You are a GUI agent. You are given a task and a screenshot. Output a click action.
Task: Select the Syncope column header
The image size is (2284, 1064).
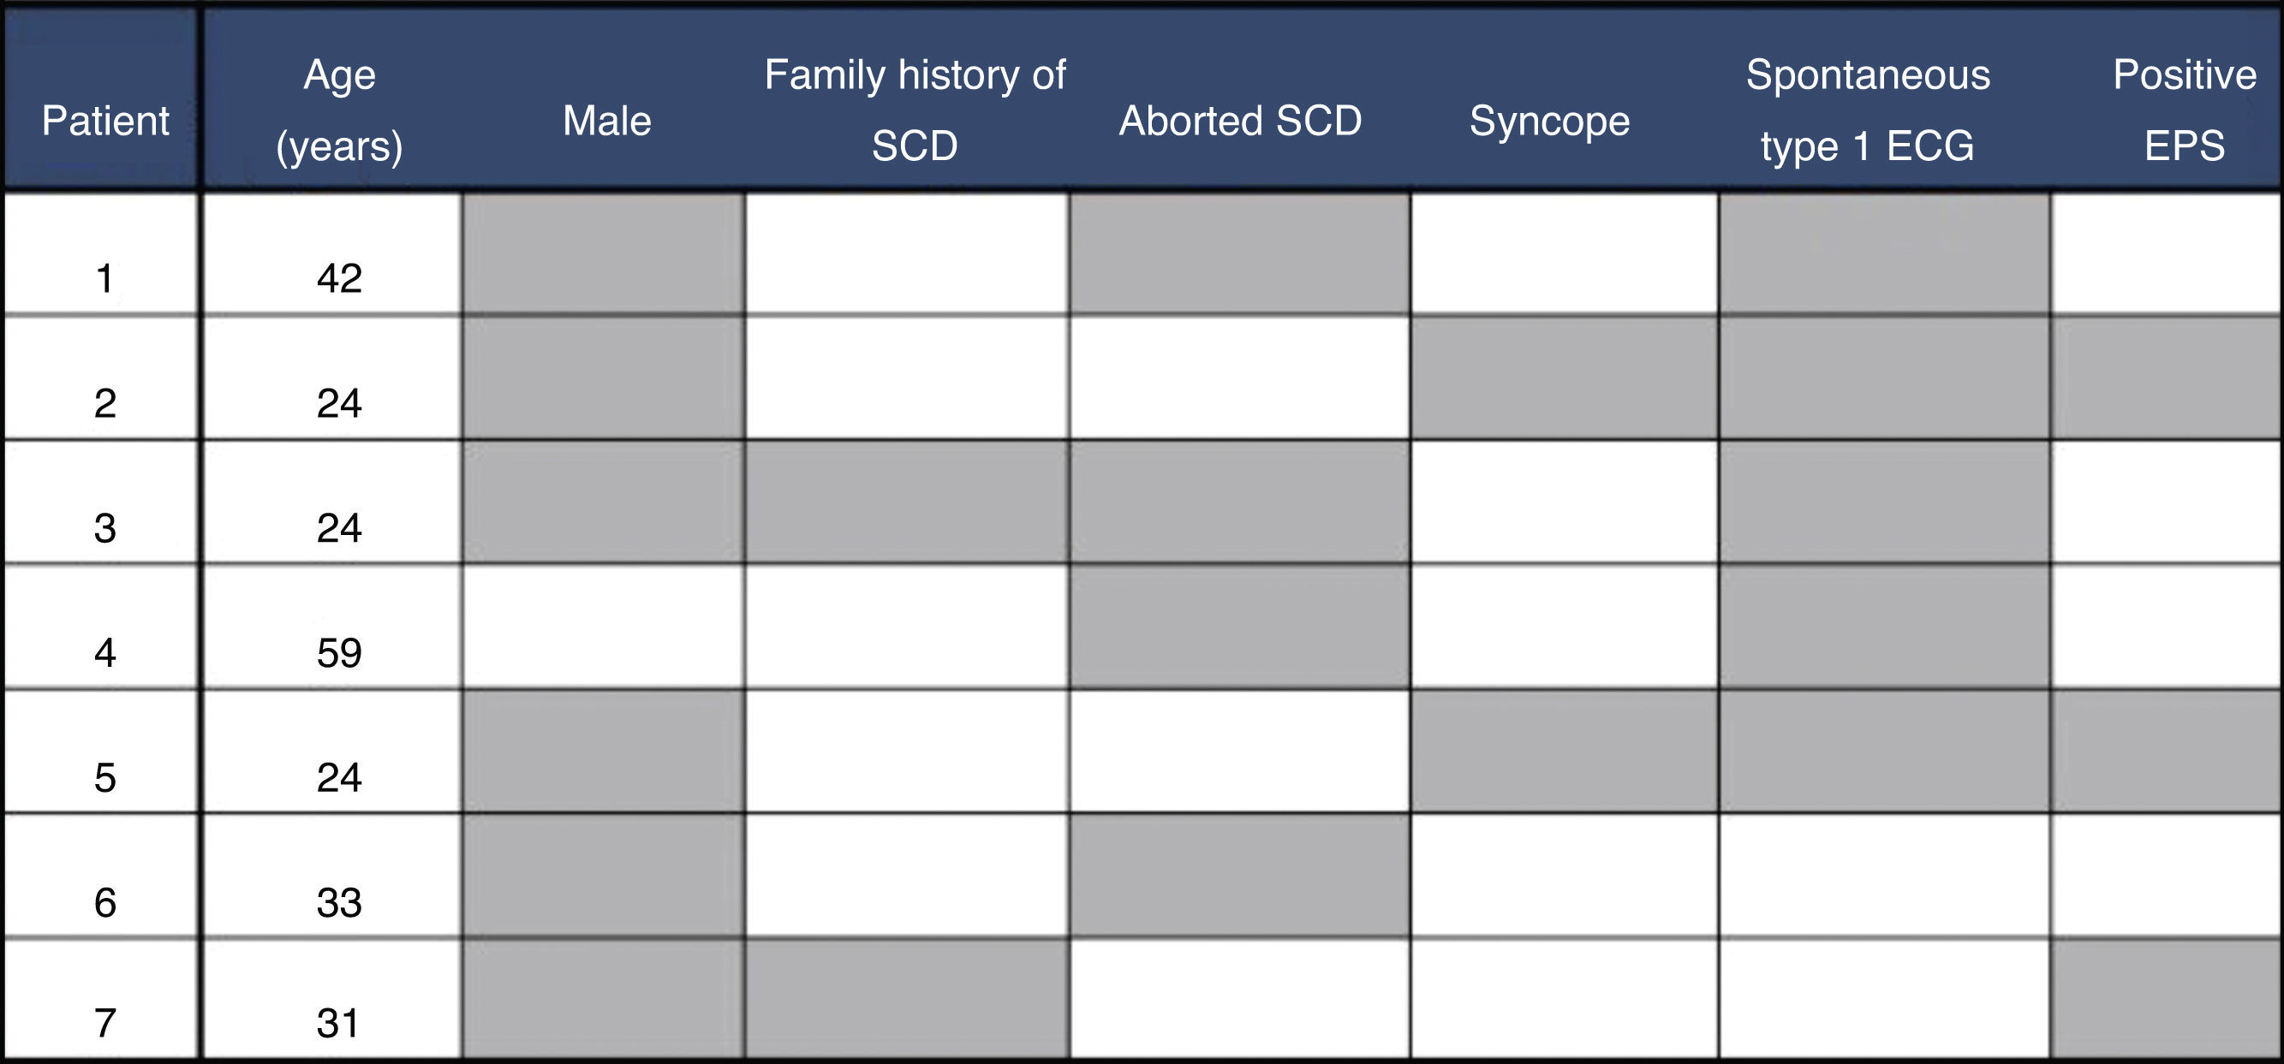(1549, 122)
